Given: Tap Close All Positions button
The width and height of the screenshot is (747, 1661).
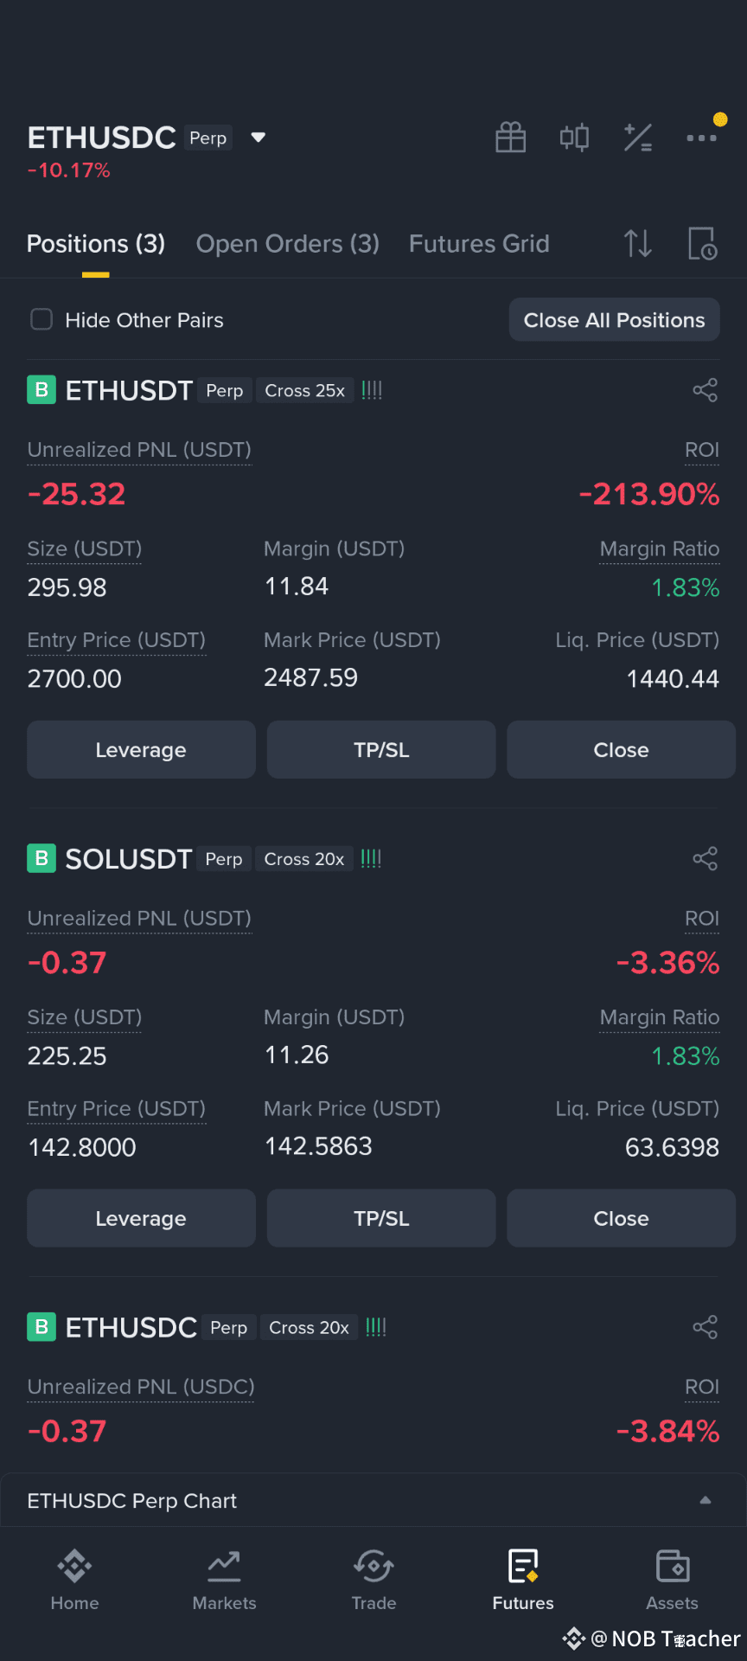Looking at the screenshot, I should (x=615, y=320).
